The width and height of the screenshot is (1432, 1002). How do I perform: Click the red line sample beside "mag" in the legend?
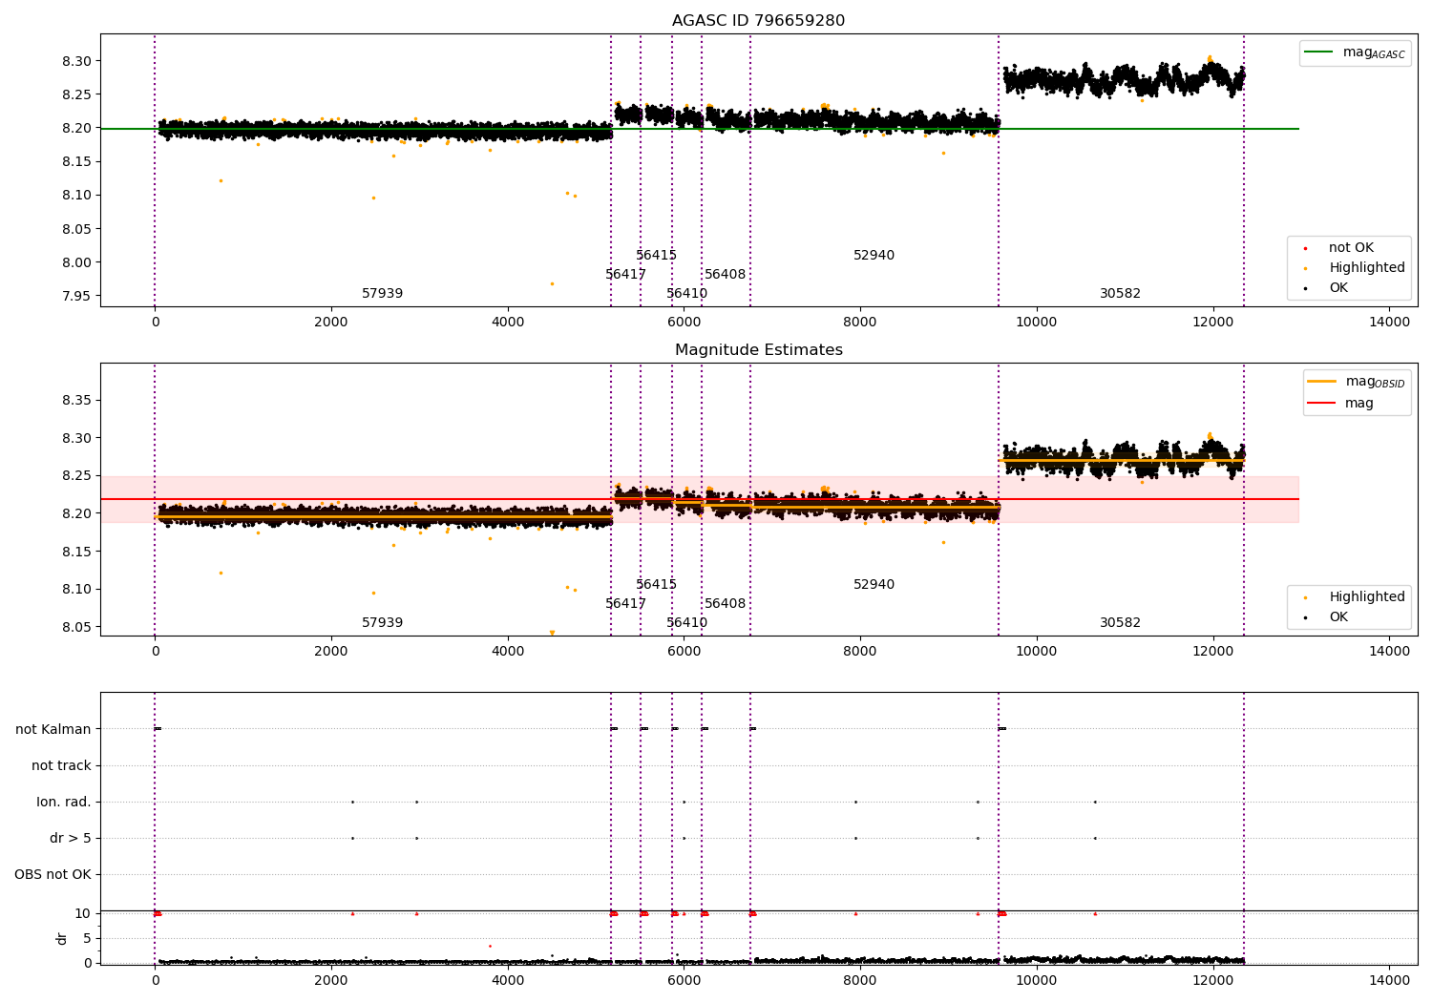[1321, 404]
